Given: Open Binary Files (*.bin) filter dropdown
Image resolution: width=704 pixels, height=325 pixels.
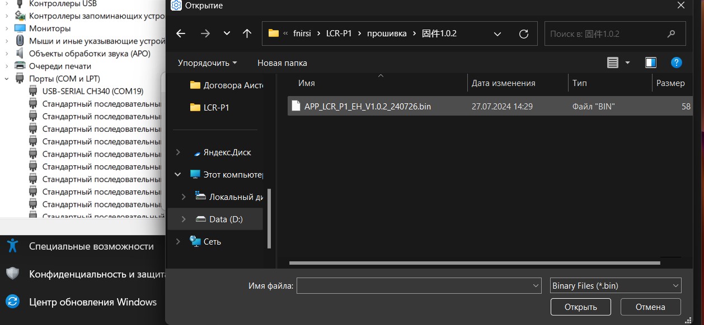Looking at the screenshot, I should (616, 286).
